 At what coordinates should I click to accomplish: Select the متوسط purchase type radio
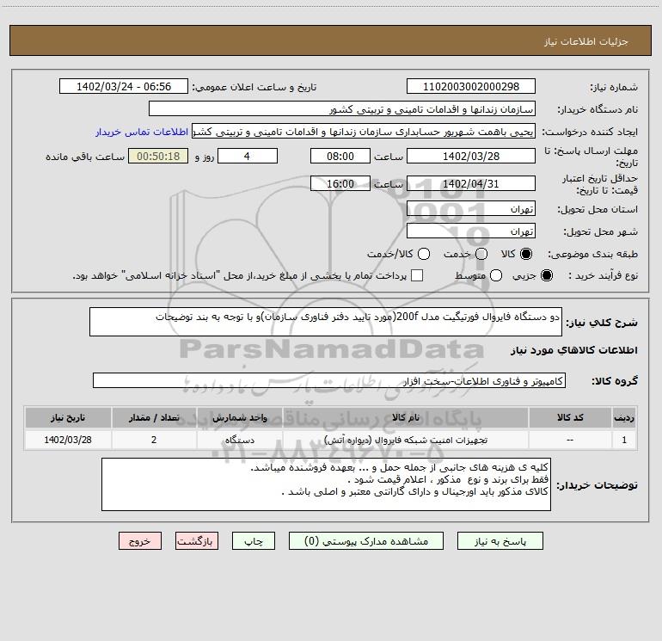pos(496,275)
